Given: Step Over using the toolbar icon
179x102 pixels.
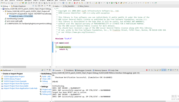Looking at the screenshot, I should [82, 3].
